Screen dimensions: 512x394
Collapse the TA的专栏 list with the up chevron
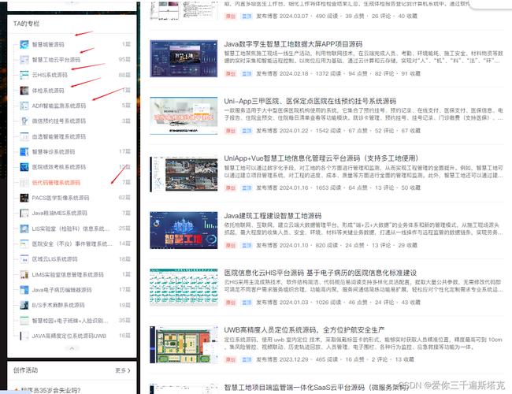[x=72, y=348]
